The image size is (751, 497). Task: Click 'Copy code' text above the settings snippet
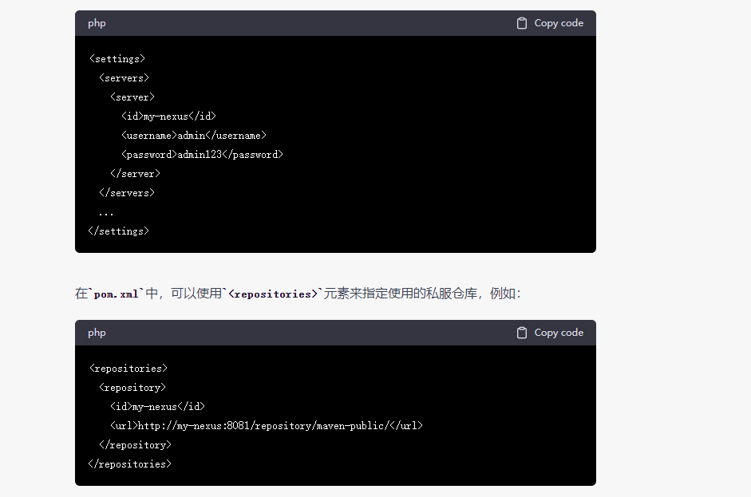coord(559,23)
